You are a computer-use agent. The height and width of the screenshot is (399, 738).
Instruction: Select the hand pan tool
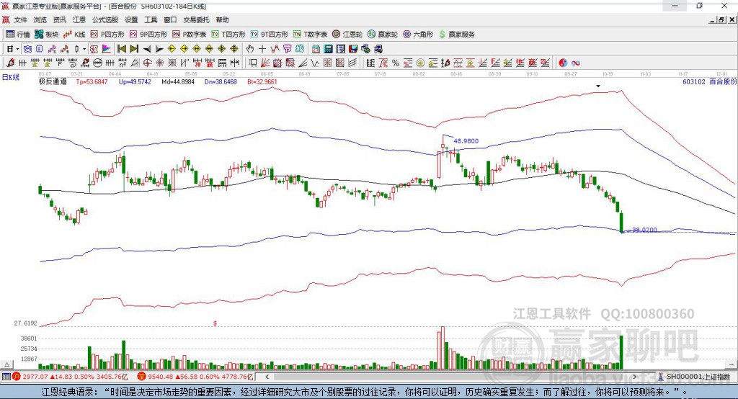(x=250, y=49)
